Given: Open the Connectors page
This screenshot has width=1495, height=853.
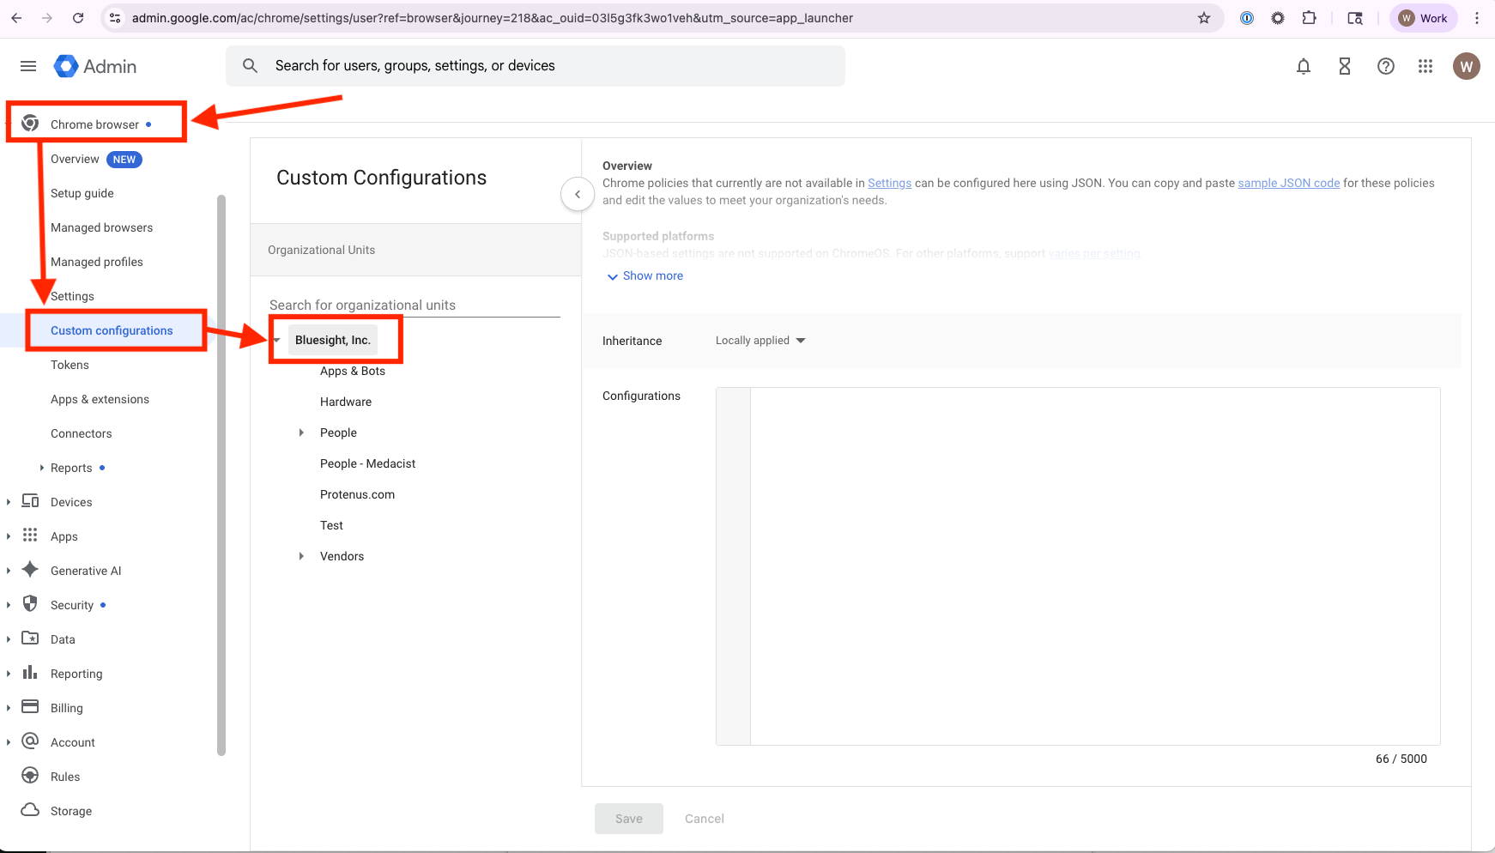Looking at the screenshot, I should [82, 433].
